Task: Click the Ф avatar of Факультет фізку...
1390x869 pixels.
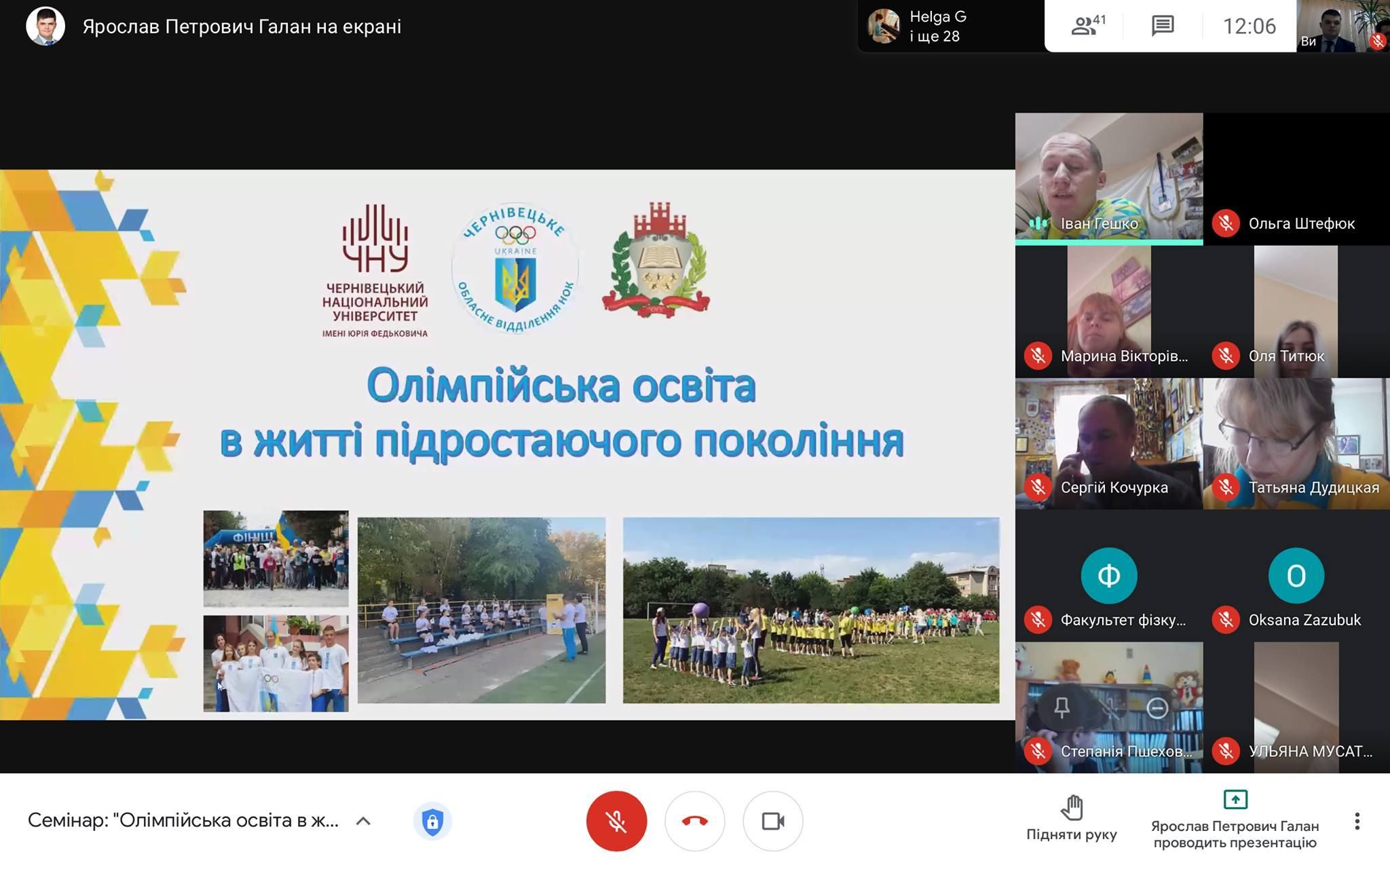Action: tap(1108, 576)
